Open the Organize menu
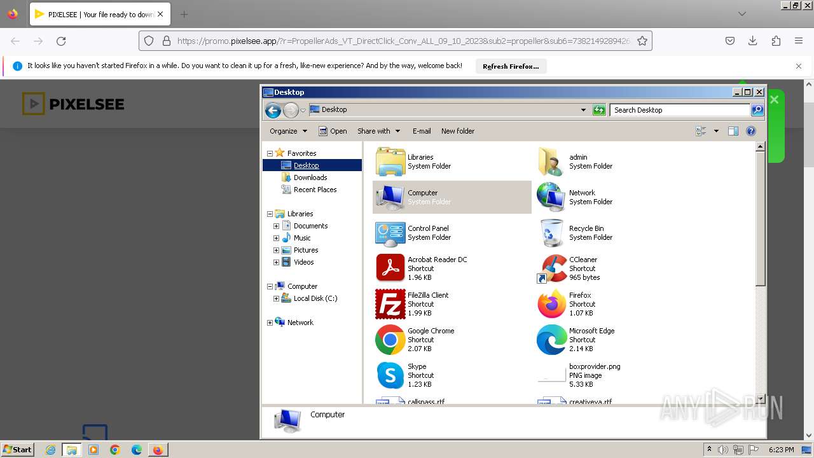Screen dimensions: 814x458 [x=288, y=131]
